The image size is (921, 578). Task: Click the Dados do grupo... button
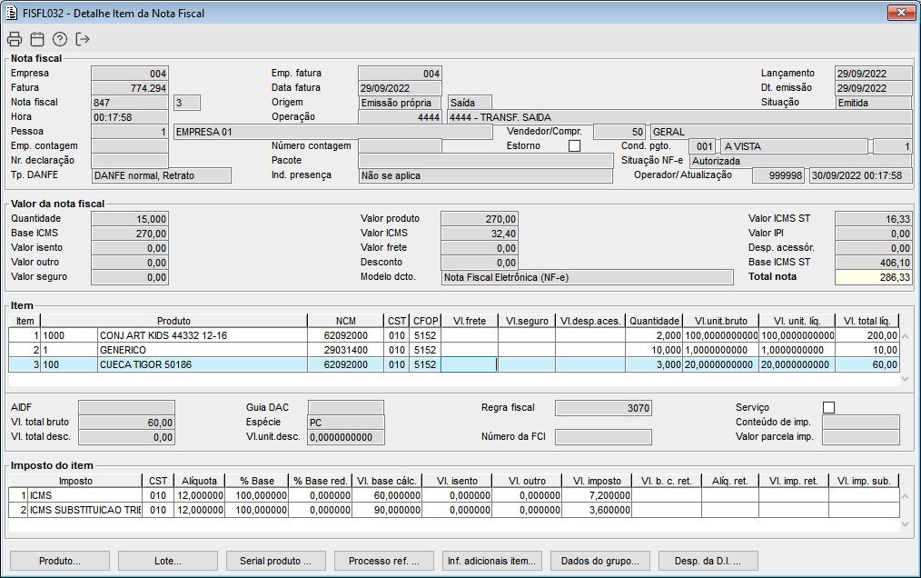(x=600, y=561)
